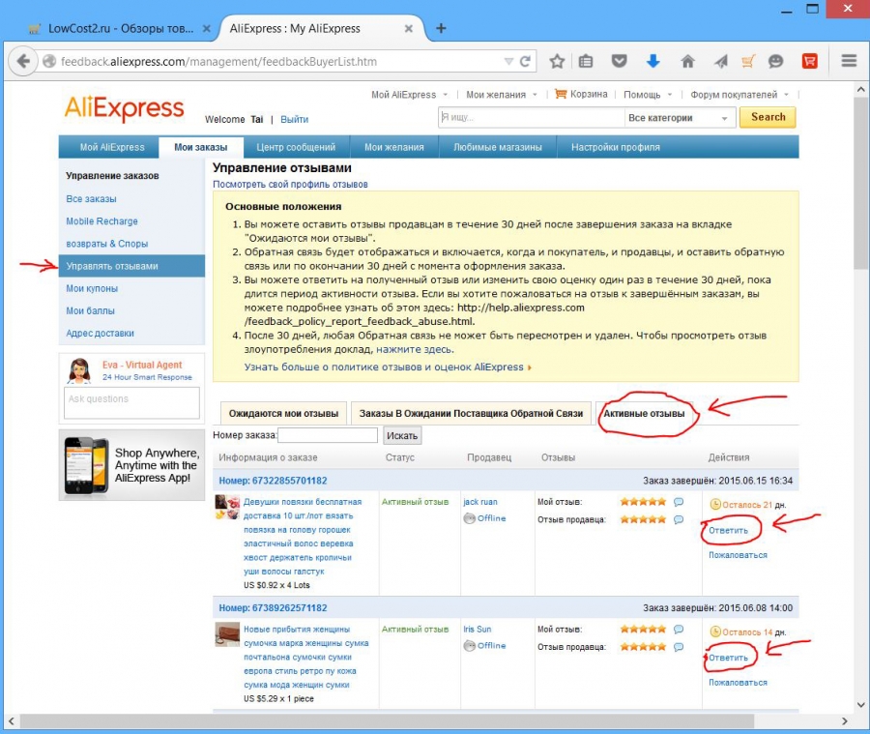This screenshot has width=870, height=734.
Task: Close the LowCost2.ru tab
Action: tap(207, 28)
